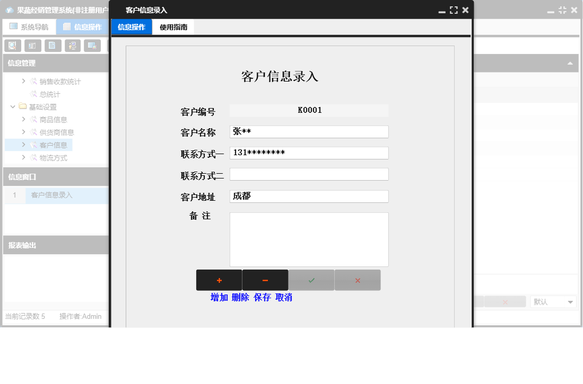Click the report view toolbar icon
583x384 pixels.
[x=32, y=46]
